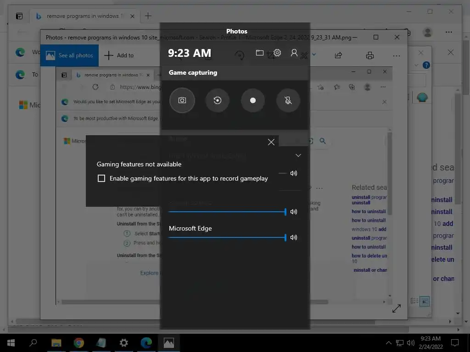Switch to Microsoft Edge on the taskbar
Screen dimensions: 470x352
pyautogui.click(x=146, y=343)
